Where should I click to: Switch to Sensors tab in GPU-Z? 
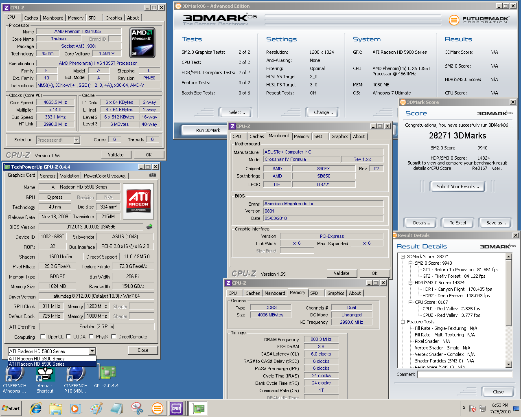pos(48,176)
